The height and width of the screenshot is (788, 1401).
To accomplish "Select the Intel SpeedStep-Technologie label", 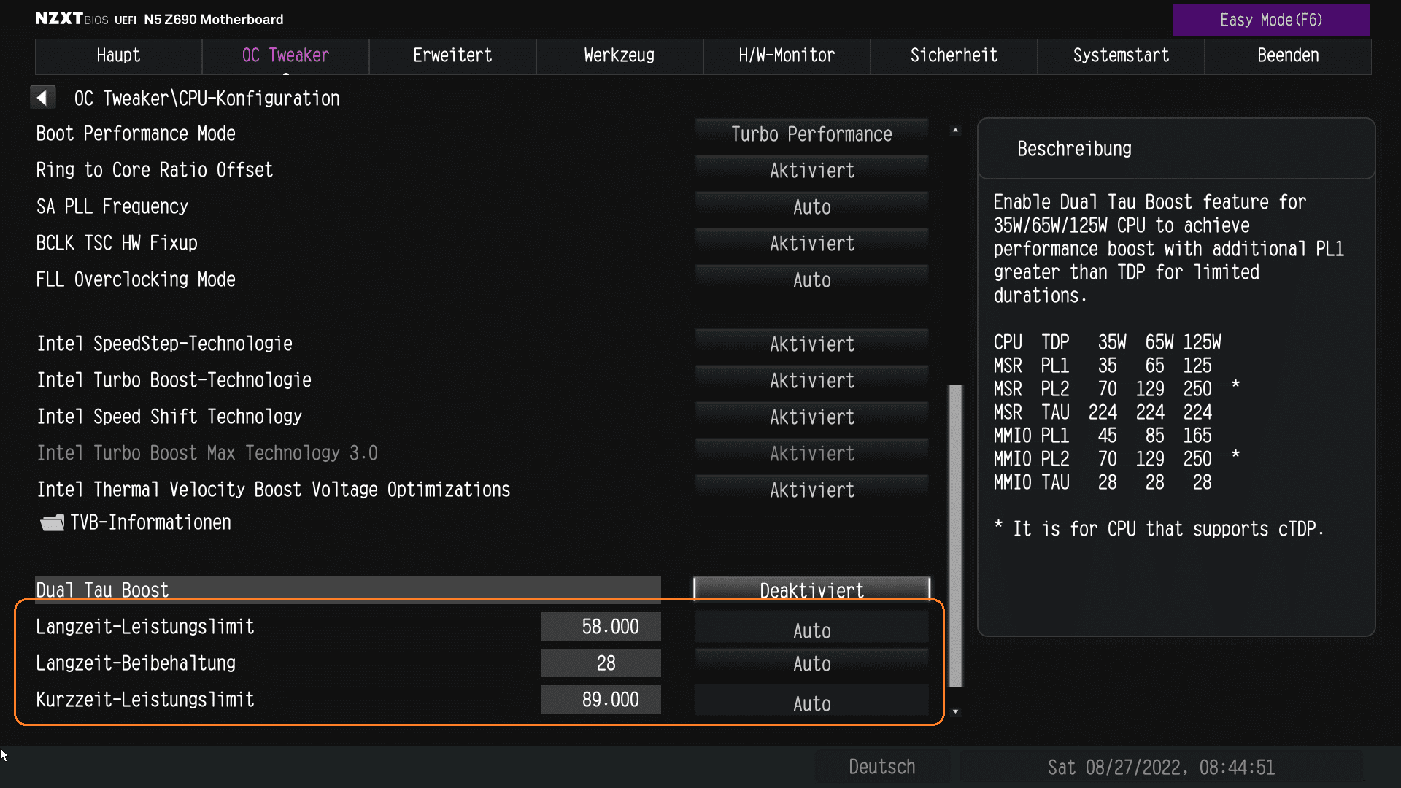I will click(164, 344).
